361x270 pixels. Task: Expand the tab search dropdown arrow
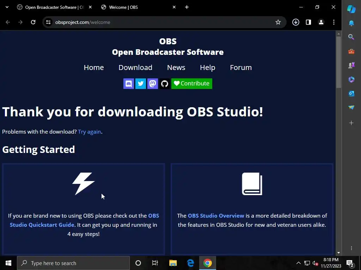7,7
